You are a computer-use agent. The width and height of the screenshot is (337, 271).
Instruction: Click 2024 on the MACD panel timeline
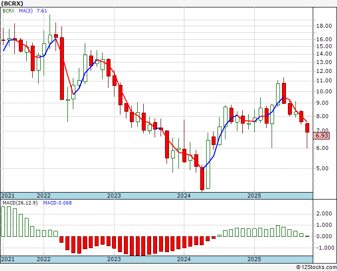[x=184, y=259]
